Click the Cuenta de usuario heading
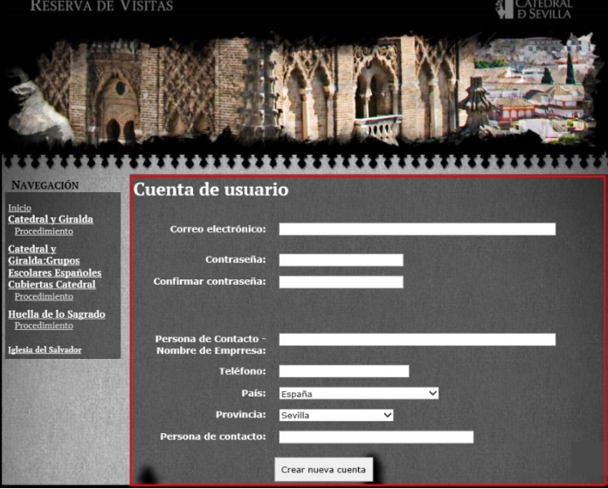The width and height of the screenshot is (608, 489). coord(211,189)
